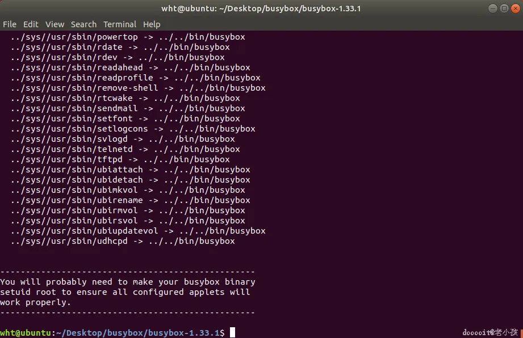523x338 pixels.
Task: Click the rdev symlink line
Action: pyautogui.click(x=118, y=57)
